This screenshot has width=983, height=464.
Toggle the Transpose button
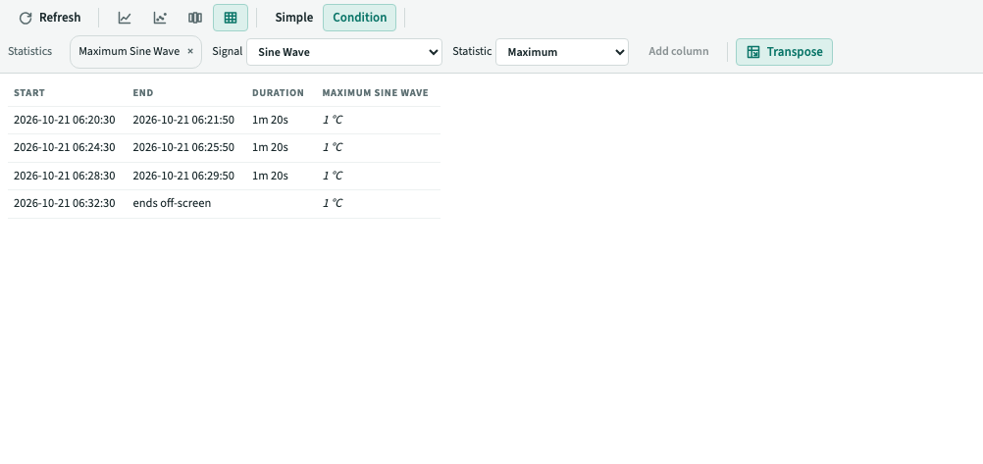pyautogui.click(x=784, y=52)
